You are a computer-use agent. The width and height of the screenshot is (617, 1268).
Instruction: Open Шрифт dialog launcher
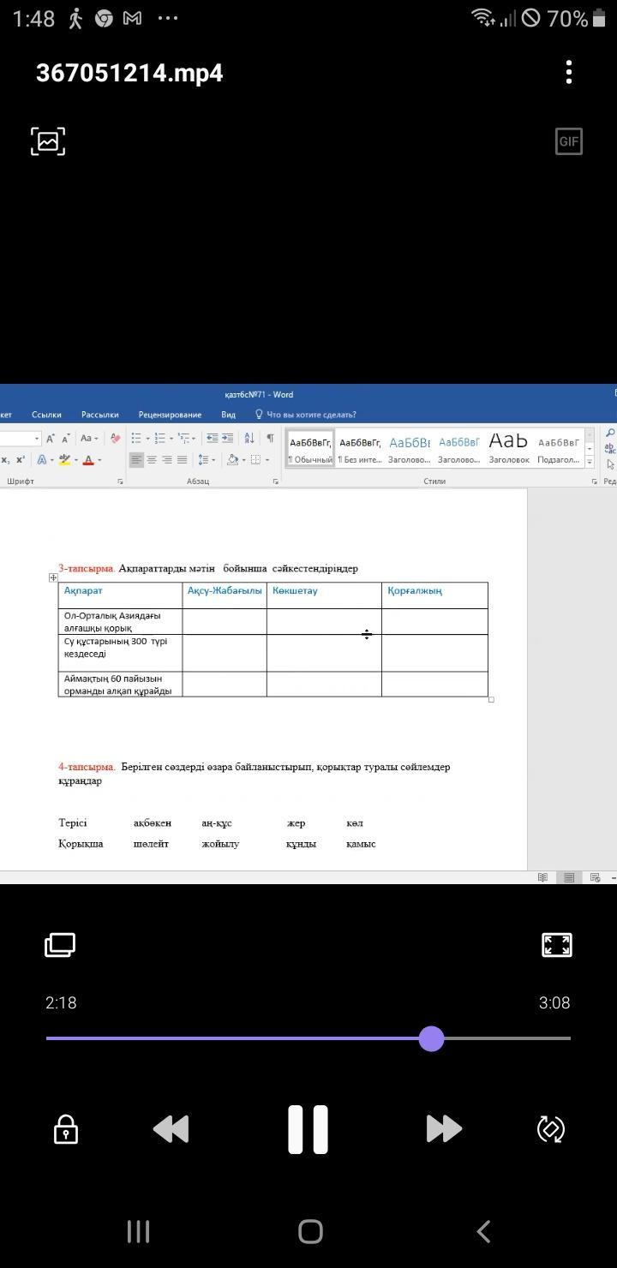click(120, 481)
